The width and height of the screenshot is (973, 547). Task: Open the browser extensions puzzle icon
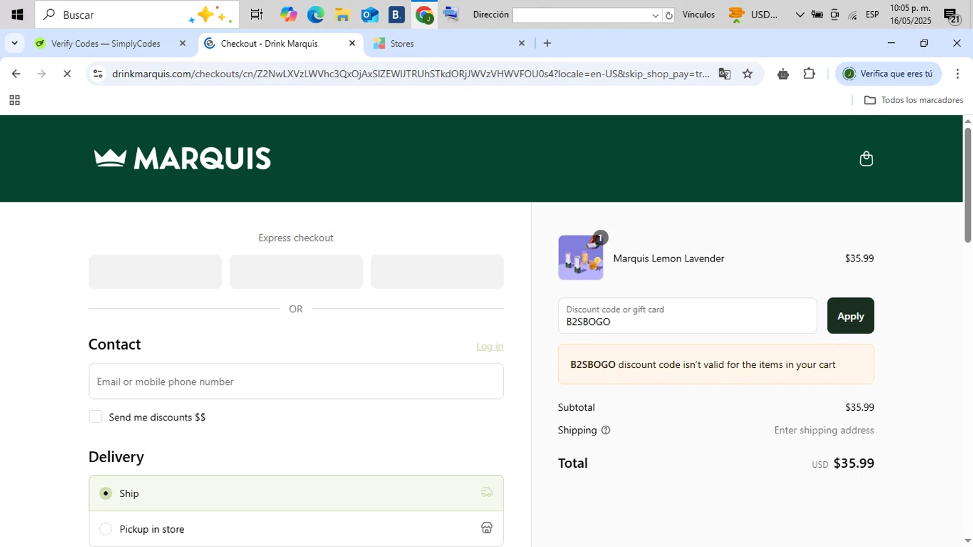(809, 74)
